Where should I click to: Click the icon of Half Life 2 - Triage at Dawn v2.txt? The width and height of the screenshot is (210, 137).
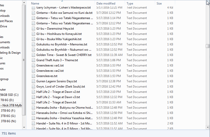(33, 92)
